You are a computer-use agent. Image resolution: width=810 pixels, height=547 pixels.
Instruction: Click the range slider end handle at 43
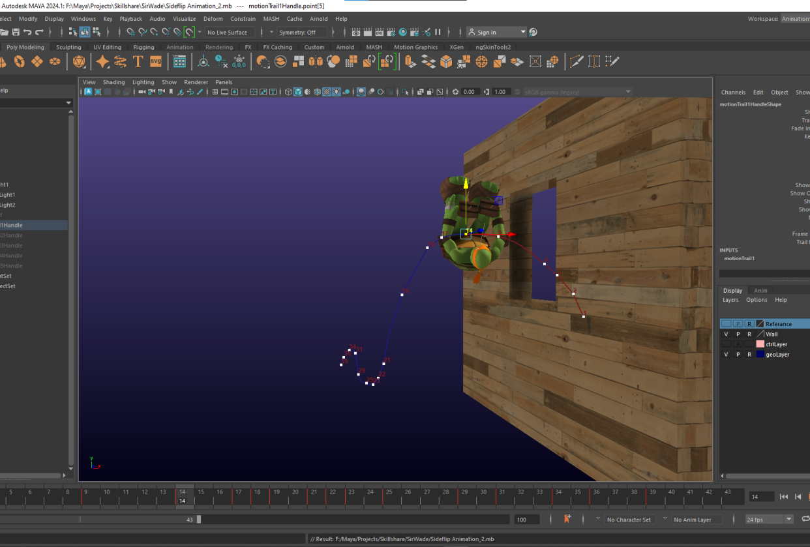[199, 519]
